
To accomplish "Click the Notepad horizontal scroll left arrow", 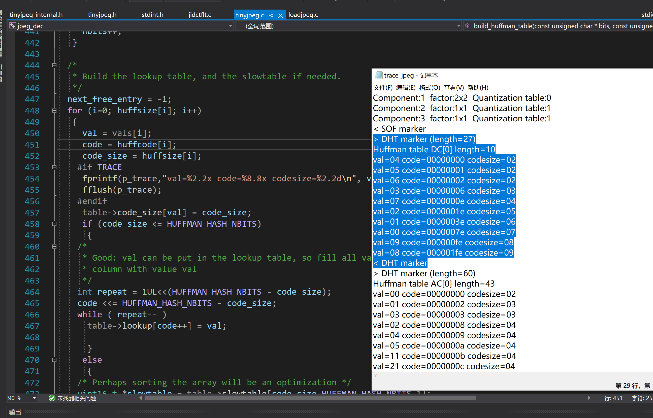I will point(376,376).
